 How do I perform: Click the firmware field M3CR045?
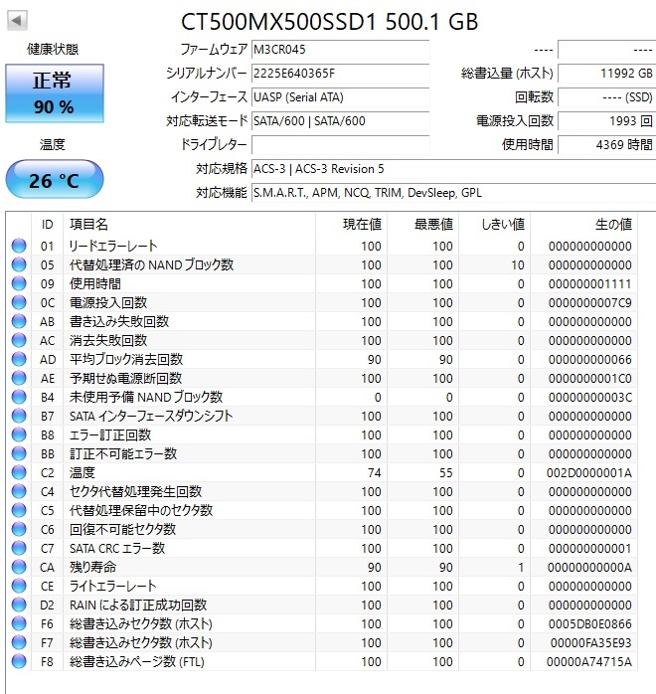(341, 50)
